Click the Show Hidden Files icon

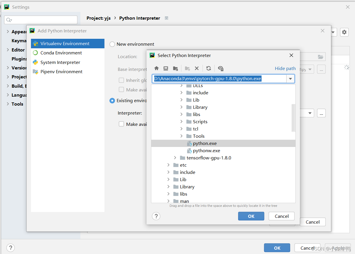click(220, 68)
